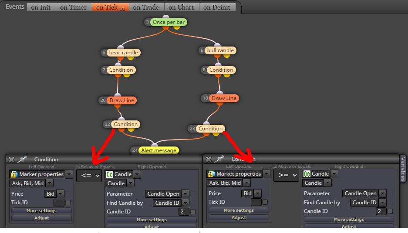This screenshot has width=408, height=233.
Task: Pin the >= Condition panel
Action: 219,159
